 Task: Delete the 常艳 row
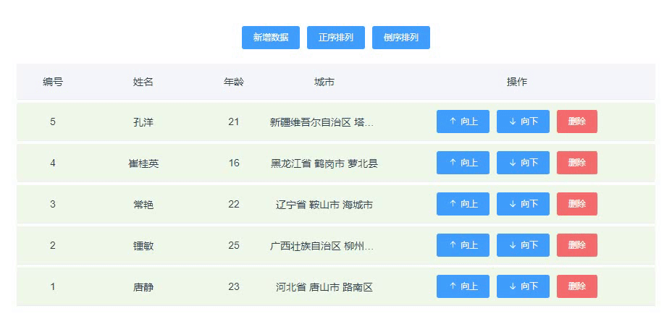577,204
